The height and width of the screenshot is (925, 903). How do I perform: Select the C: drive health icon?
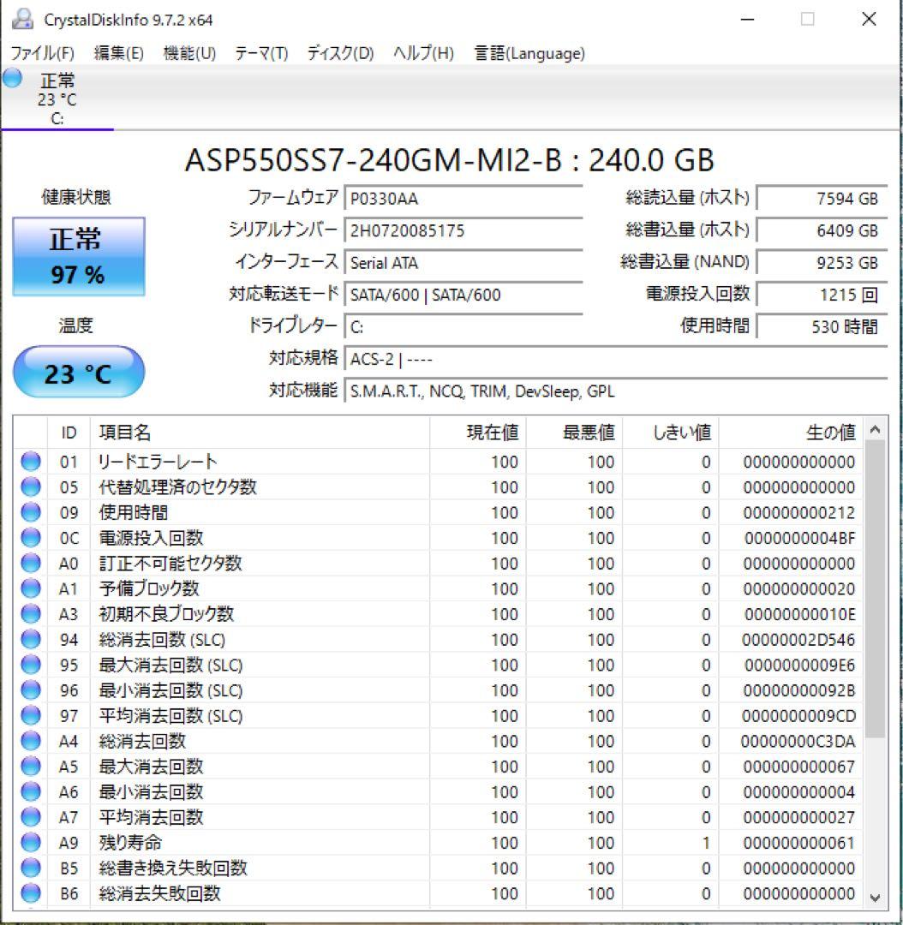(11, 81)
